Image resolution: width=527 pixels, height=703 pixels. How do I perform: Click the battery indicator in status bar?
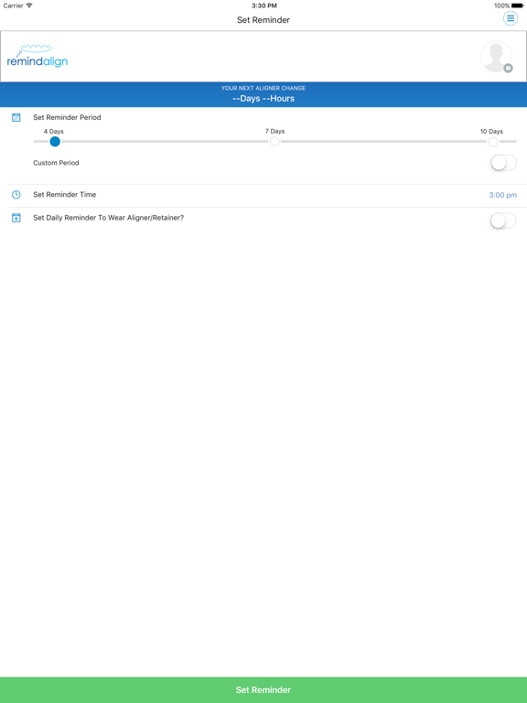517,5
